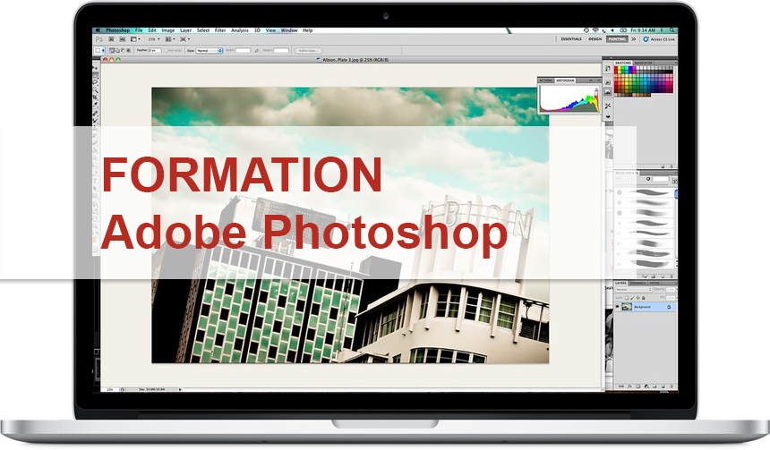
Task: Swap width and height icon
Action: coord(257,50)
